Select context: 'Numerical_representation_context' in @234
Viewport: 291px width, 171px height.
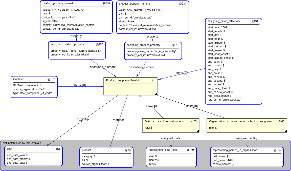[x=145, y=25]
